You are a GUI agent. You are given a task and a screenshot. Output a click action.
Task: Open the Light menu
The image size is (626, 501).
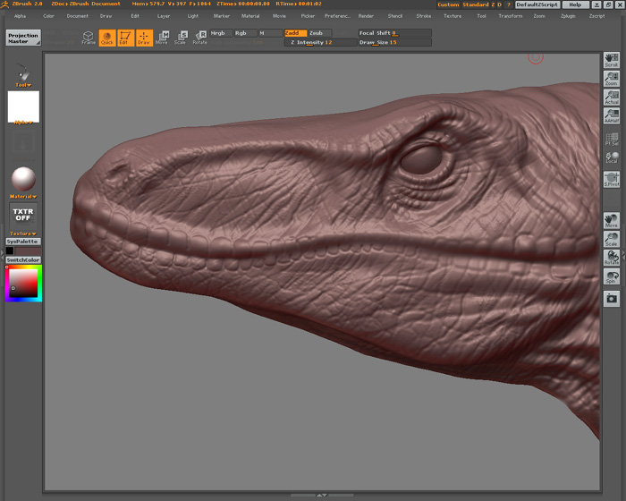(x=193, y=16)
